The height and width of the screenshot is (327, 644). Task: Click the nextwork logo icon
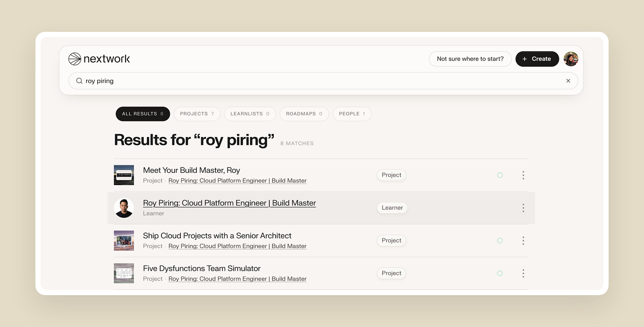click(75, 59)
